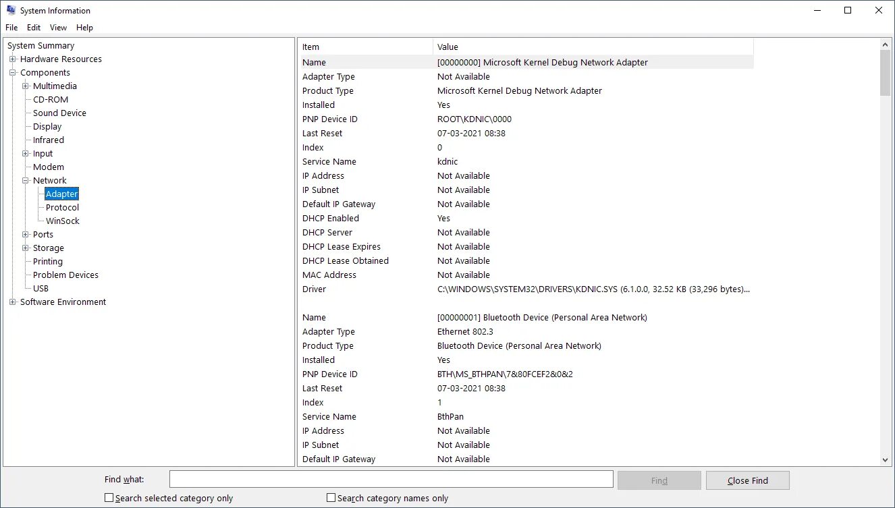Viewport: 895px width, 508px height.
Task: Select the Protocol item under Network
Action: [62, 208]
